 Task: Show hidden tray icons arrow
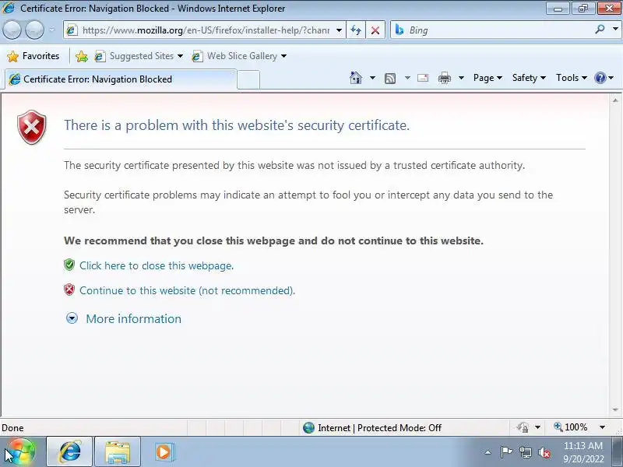click(488, 452)
